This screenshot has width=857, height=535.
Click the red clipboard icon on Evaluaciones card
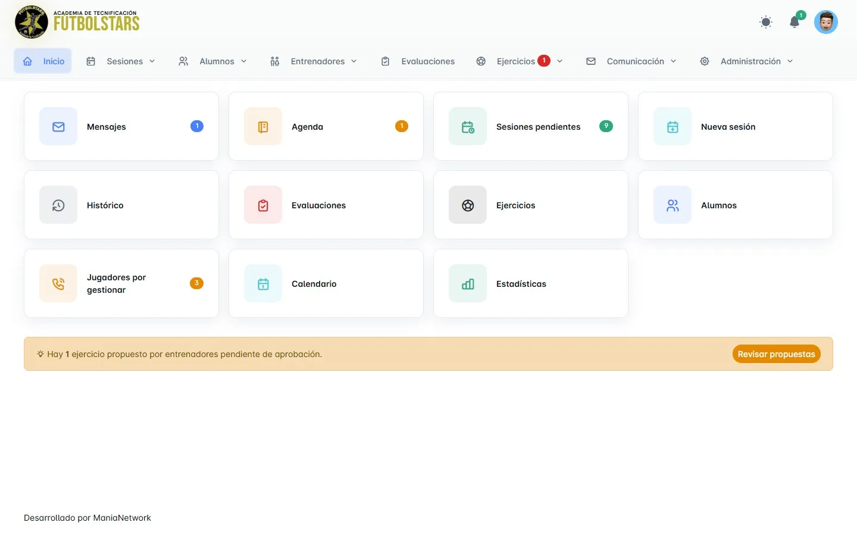point(263,205)
